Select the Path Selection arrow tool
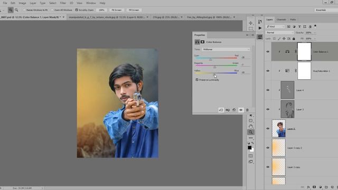Image resolution: width=338 pixels, height=190 pixels. click(x=251, y=116)
